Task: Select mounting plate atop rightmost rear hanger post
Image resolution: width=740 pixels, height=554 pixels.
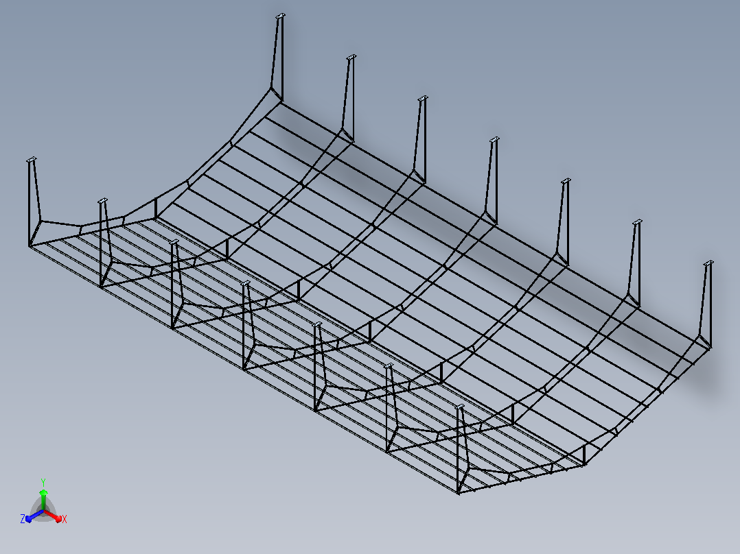Action: [708, 263]
